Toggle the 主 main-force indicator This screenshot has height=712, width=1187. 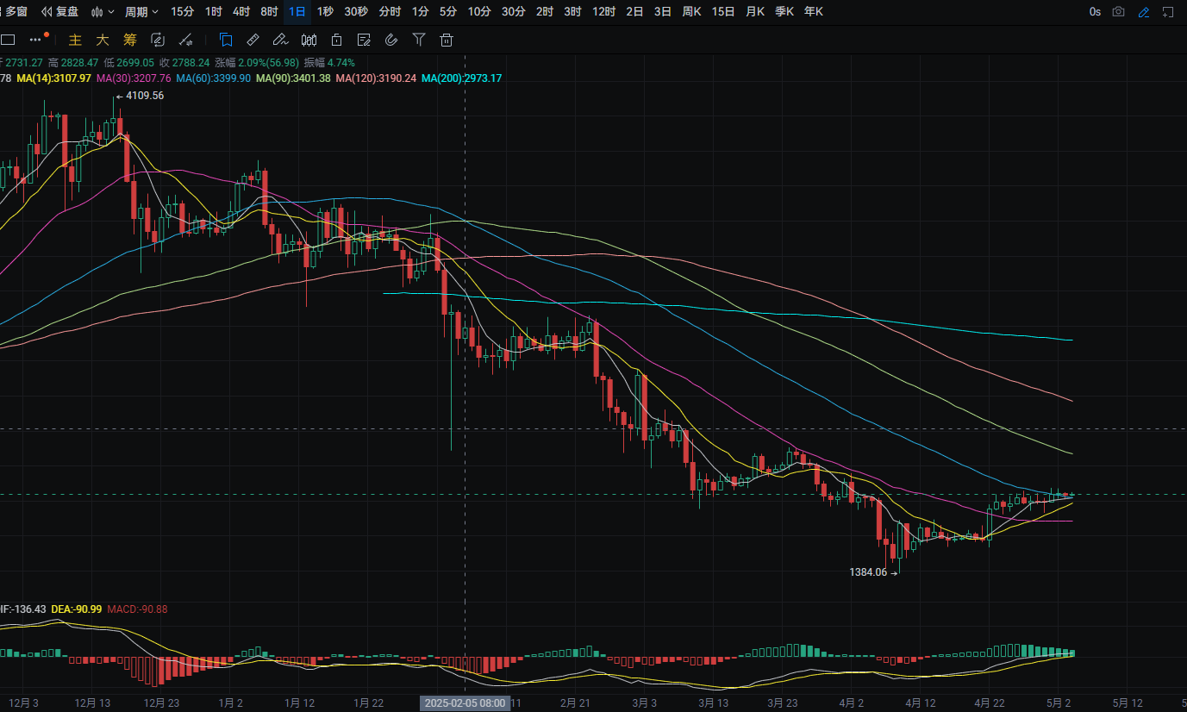point(75,40)
